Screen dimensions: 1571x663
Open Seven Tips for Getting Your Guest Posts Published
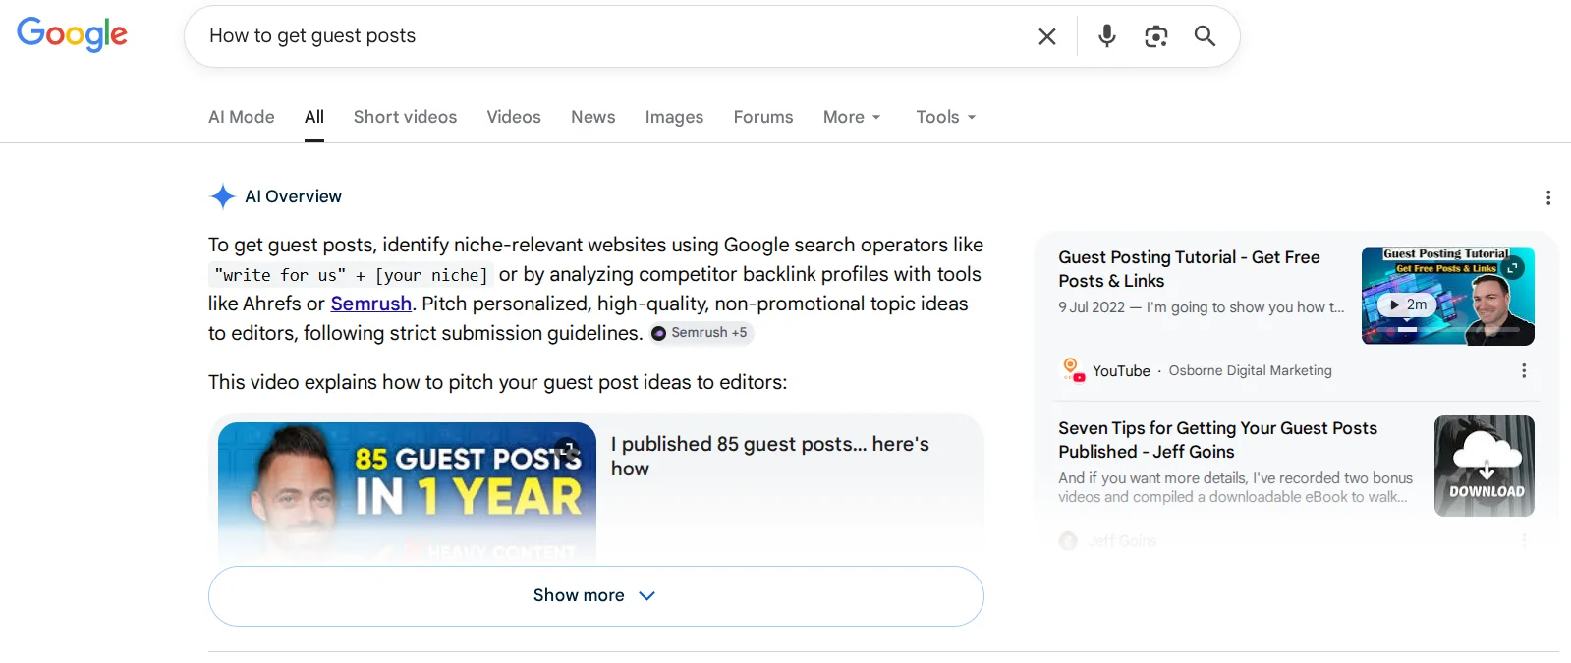coord(1217,440)
